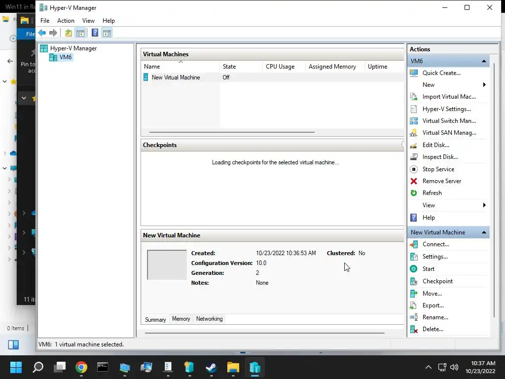Screen dimensions: 505x379
Task: Sort by CPU Usage column header
Action: 284,67
